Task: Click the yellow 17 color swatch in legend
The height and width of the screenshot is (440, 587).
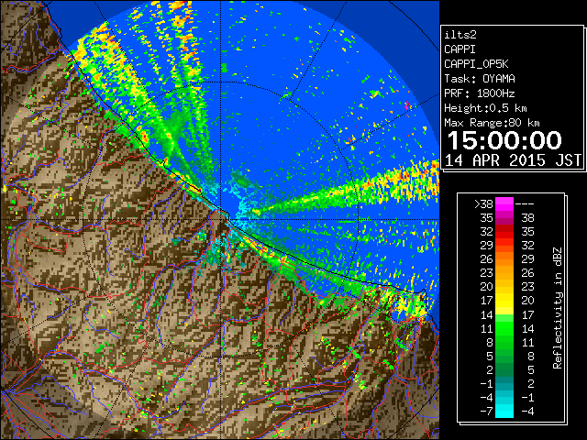Action: click(504, 301)
